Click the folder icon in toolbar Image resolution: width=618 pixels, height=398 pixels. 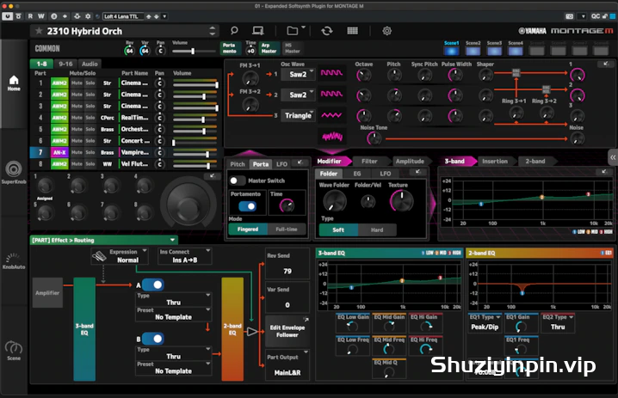pyautogui.click(x=293, y=31)
